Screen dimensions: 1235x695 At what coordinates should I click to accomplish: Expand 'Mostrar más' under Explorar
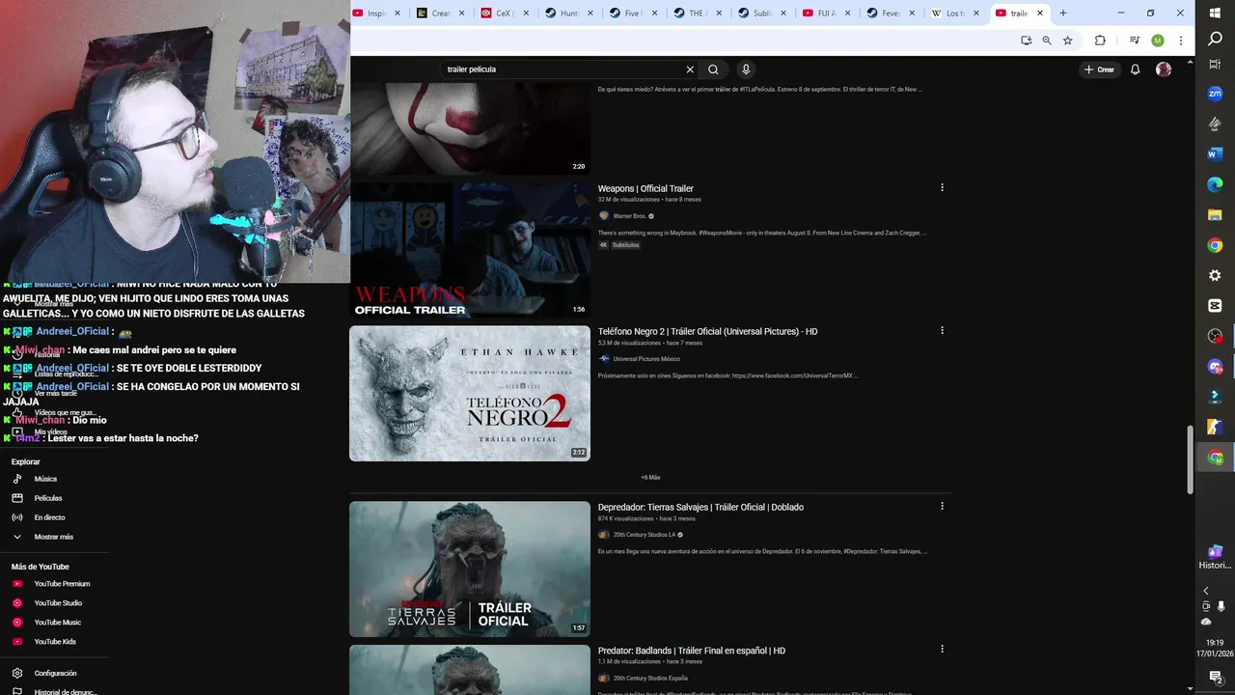pyautogui.click(x=54, y=537)
